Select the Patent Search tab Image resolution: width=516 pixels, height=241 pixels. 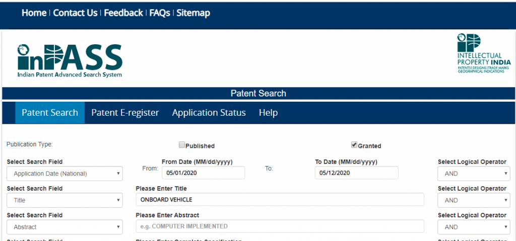[x=50, y=113]
